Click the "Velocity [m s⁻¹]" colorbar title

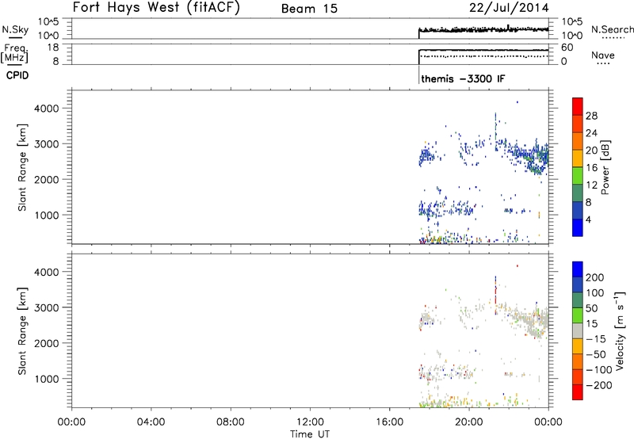[619, 330]
